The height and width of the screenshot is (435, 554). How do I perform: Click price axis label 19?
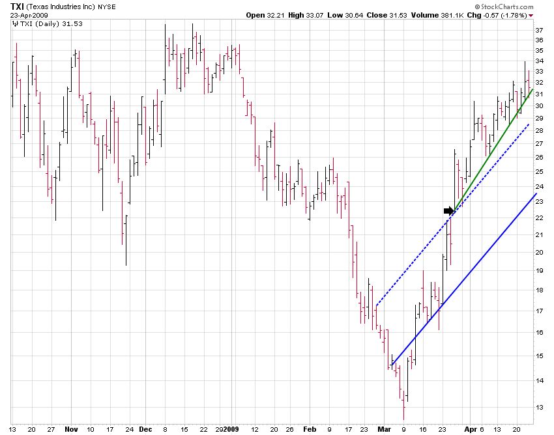pyautogui.click(x=539, y=271)
